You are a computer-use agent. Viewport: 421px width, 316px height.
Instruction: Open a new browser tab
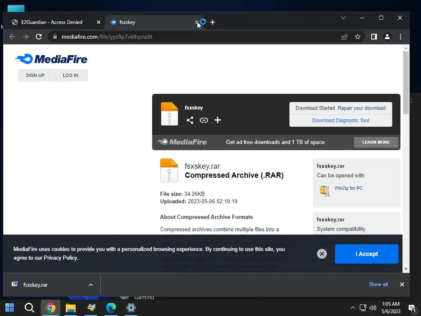pyautogui.click(x=213, y=22)
